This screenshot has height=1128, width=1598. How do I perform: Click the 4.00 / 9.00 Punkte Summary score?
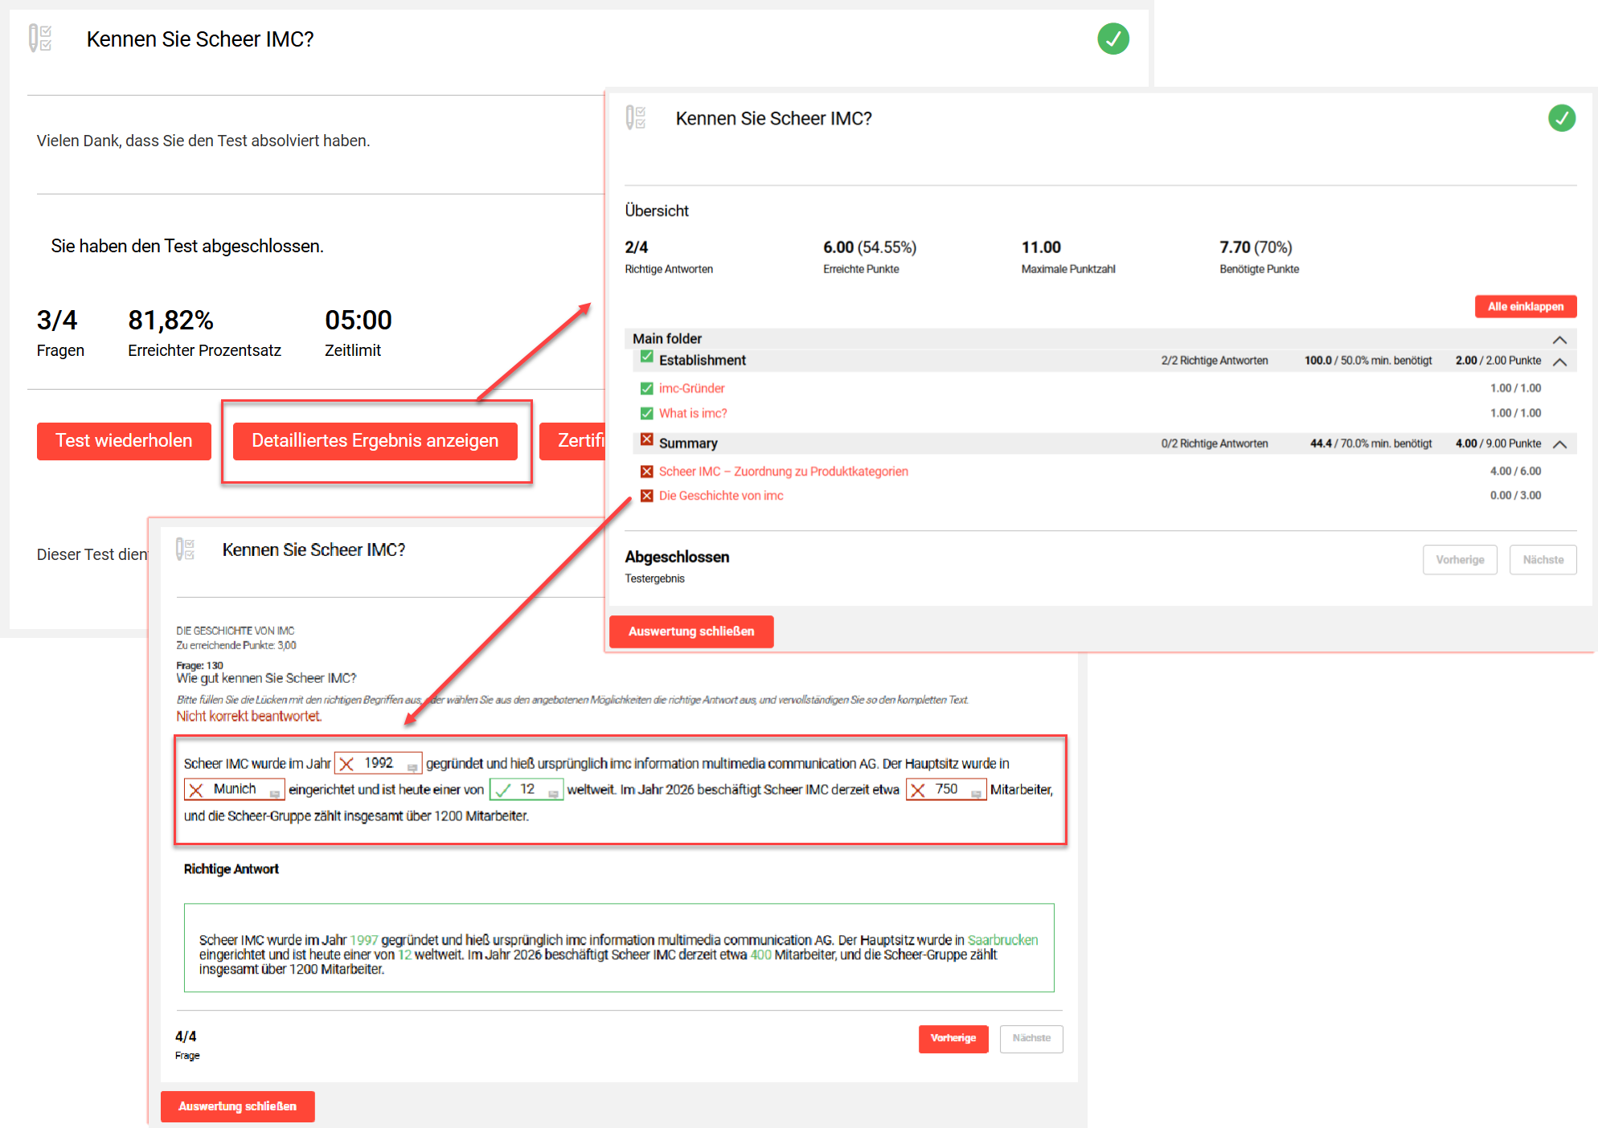(1498, 443)
